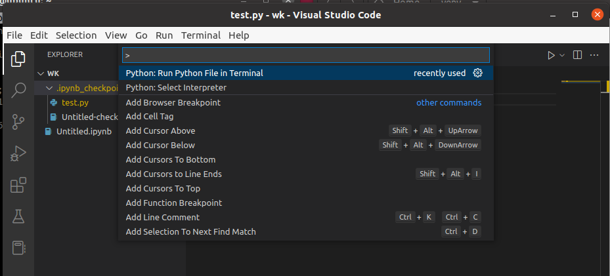The width and height of the screenshot is (610, 276).
Task: Open the Selection menu
Action: pos(76,35)
